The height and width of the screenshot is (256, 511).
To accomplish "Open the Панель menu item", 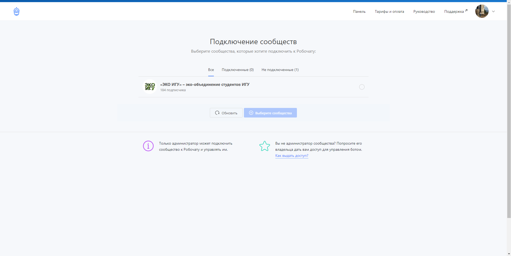I will [x=359, y=11].
